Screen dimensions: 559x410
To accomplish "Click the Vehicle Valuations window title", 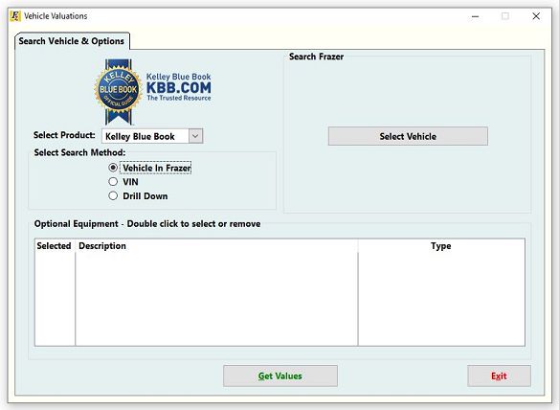I will 56,16.
